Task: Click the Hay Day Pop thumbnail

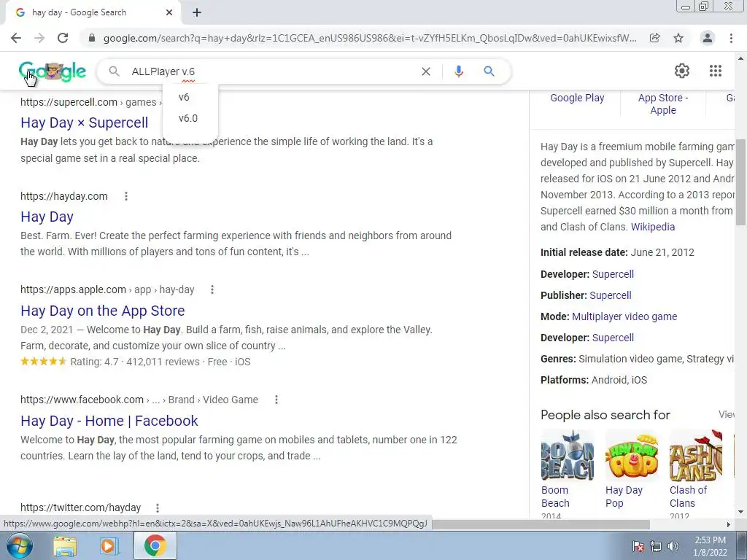Action: tap(632, 455)
